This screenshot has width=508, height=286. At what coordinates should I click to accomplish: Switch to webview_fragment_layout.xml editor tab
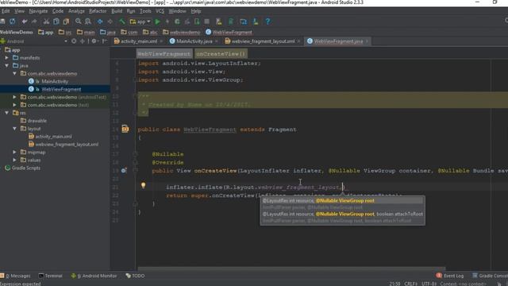pyautogui.click(x=263, y=41)
